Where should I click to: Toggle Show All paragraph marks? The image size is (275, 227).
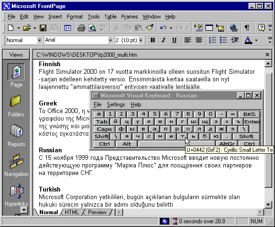[247, 28]
